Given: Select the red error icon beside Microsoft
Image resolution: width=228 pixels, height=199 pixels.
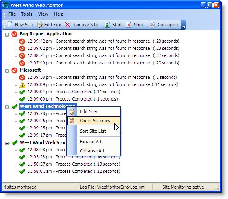Looking at the screenshot, I should pos(15,70).
